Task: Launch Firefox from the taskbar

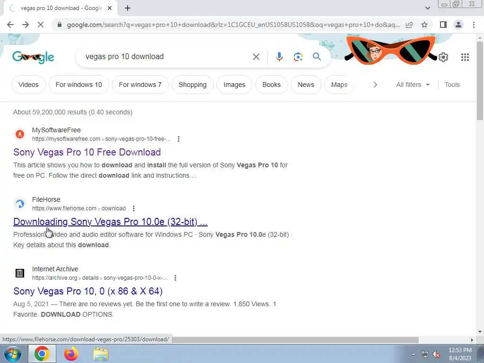Action: pos(71,354)
